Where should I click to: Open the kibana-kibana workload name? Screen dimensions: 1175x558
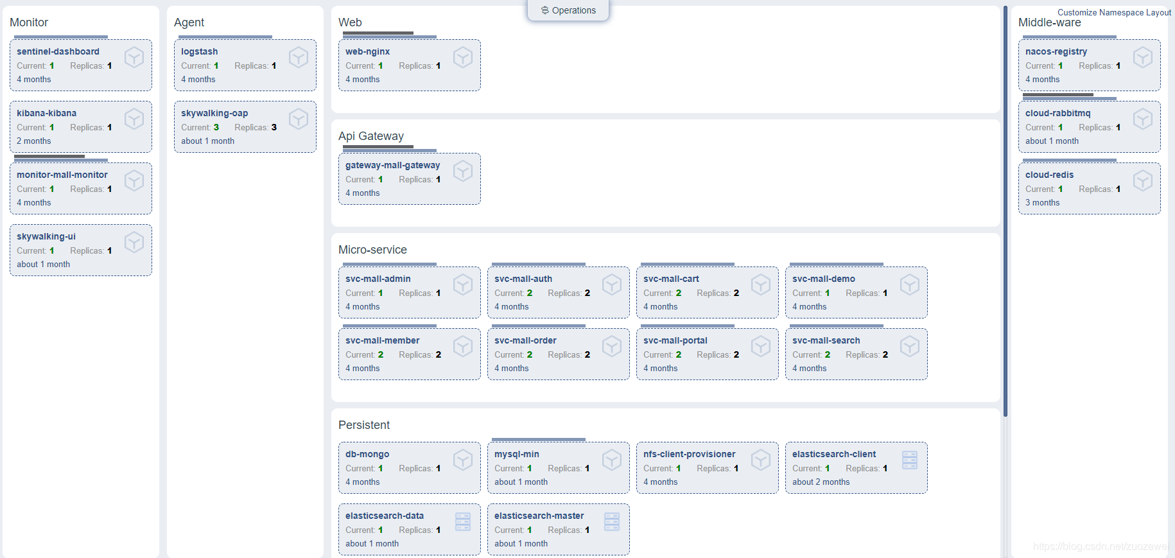click(46, 113)
